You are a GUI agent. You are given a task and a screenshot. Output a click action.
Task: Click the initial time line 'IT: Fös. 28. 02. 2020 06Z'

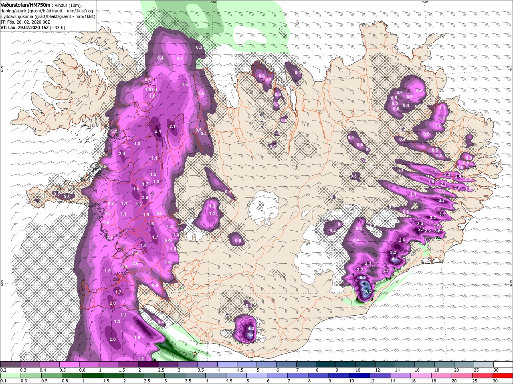(25, 22)
